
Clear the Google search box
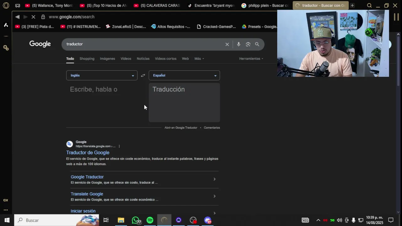pyautogui.click(x=227, y=44)
